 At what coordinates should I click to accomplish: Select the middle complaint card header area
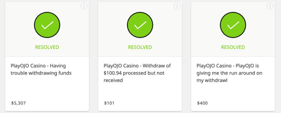pyautogui.click(x=140, y=29)
